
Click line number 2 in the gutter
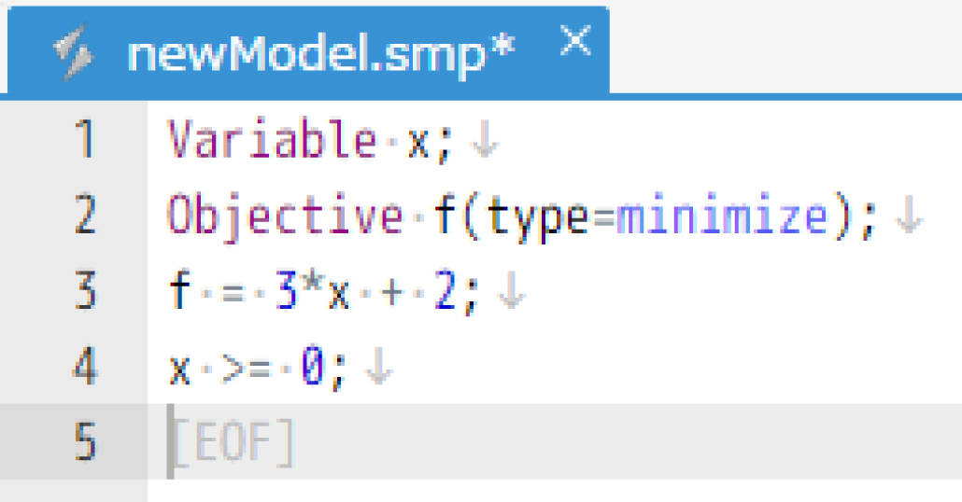click(85, 215)
